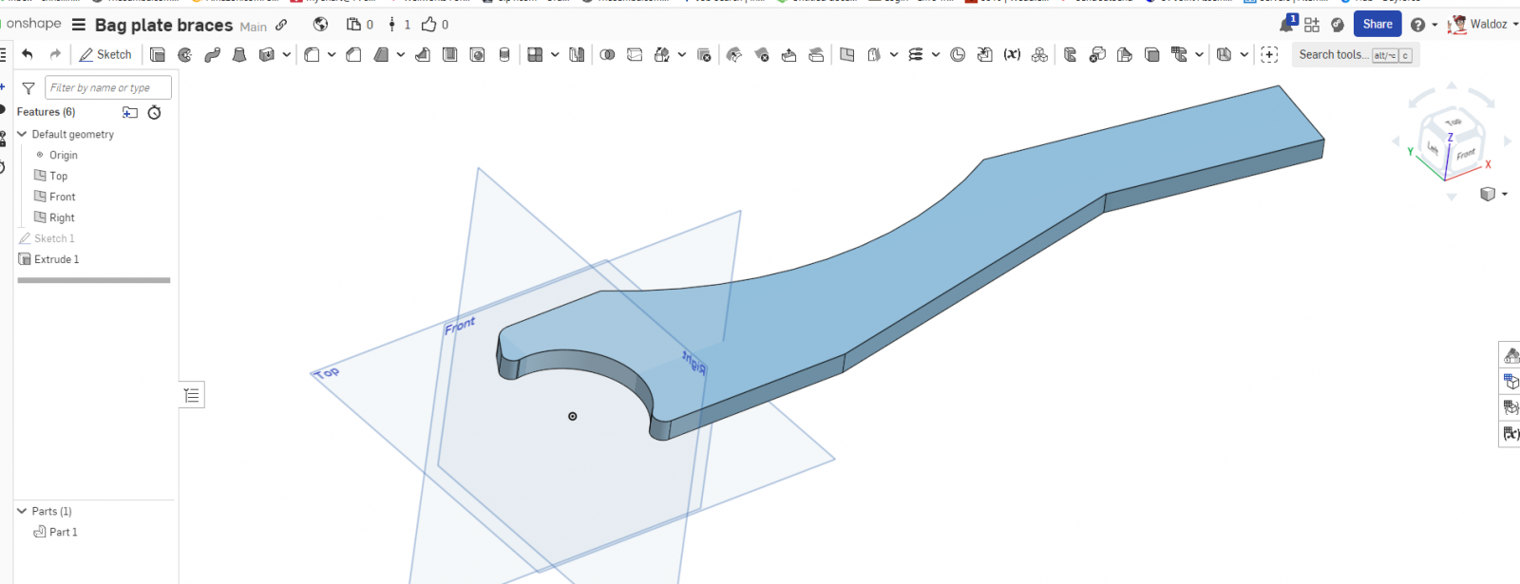
Task: Open the Waldoz user account menu
Action: 1480,25
